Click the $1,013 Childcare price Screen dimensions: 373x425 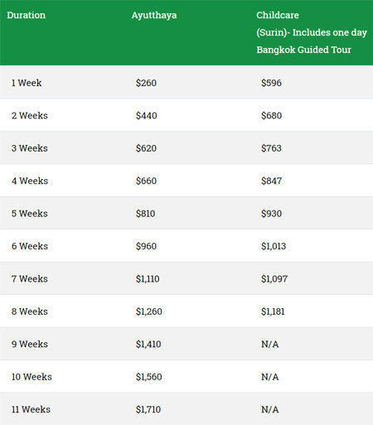(274, 246)
